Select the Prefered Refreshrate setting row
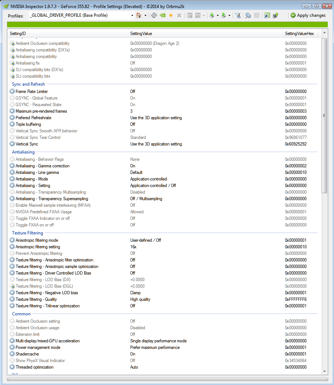 164,118
